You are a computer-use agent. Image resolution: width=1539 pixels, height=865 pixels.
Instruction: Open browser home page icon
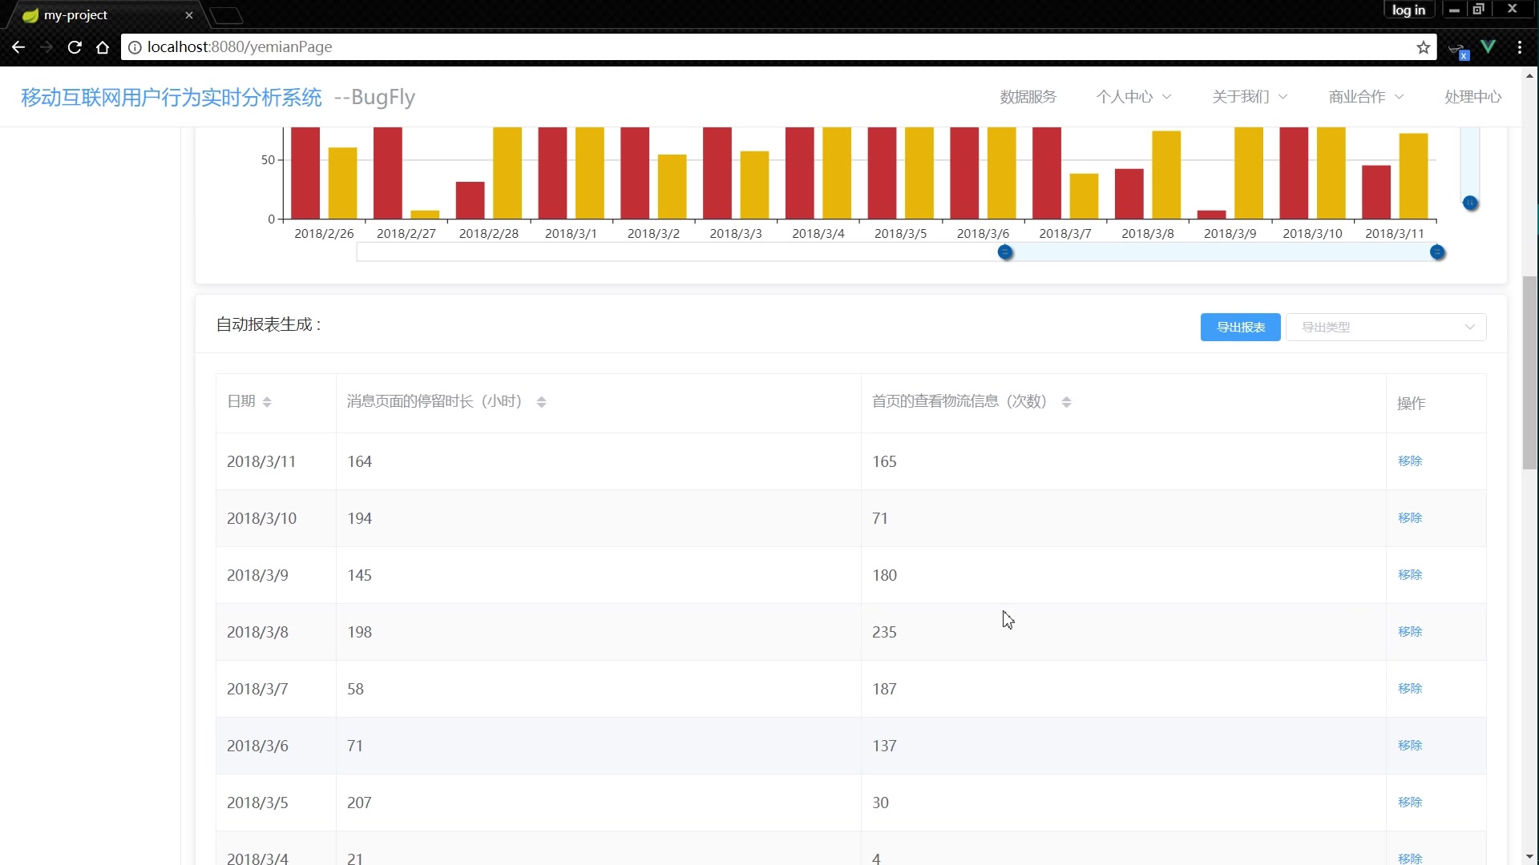103,47
